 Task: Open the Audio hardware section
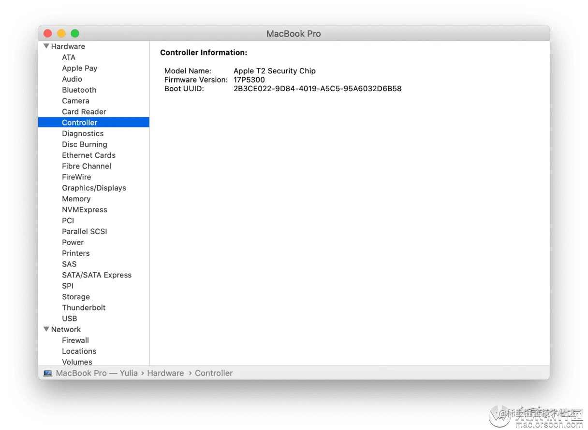coord(72,79)
